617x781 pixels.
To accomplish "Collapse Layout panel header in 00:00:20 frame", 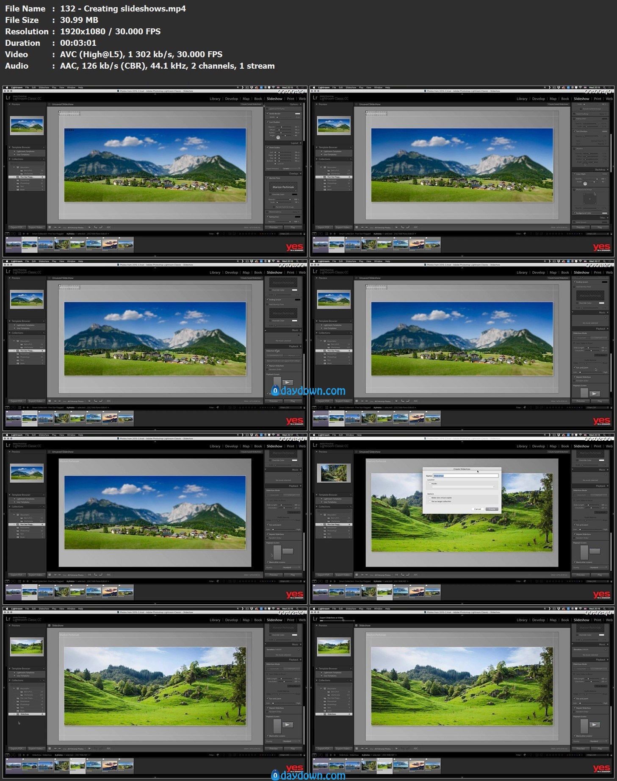I will coord(296,143).
